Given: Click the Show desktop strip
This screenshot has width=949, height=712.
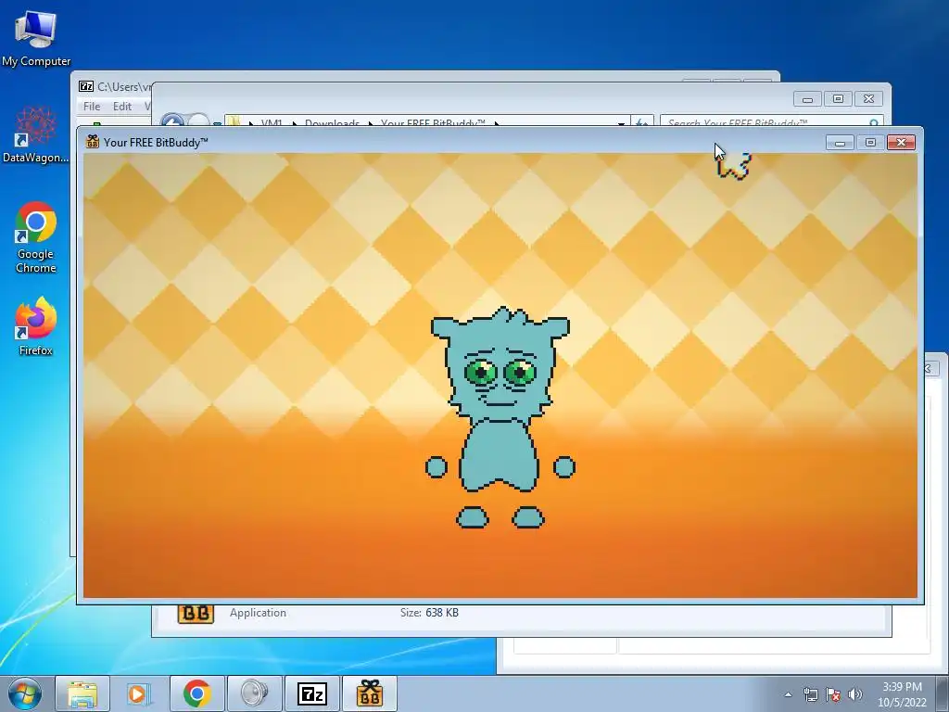Looking at the screenshot, I should point(943,693).
